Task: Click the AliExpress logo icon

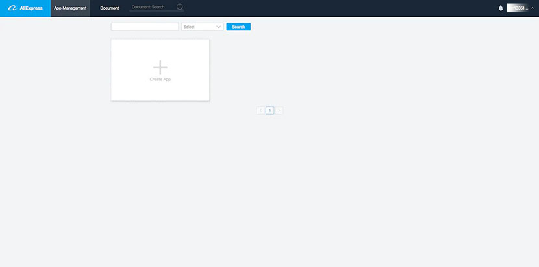Action: pos(12,8)
